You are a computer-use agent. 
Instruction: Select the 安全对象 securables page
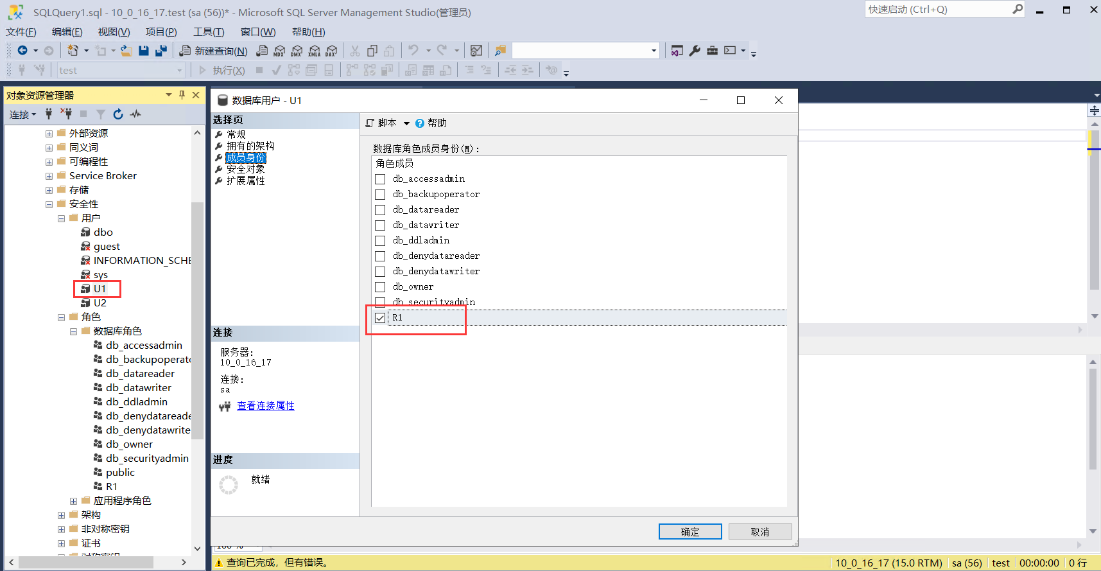pyautogui.click(x=245, y=169)
